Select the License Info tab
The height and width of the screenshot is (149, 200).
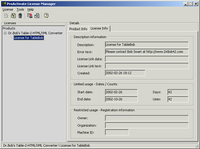pos(99,28)
